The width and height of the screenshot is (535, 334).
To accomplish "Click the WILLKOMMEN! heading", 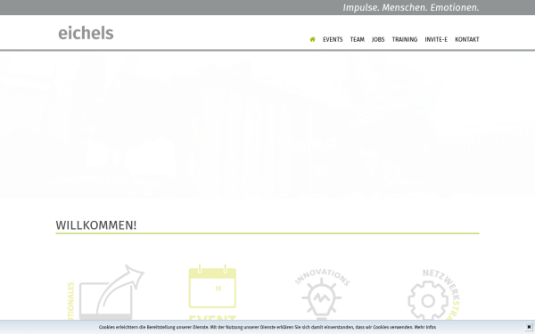I will pyautogui.click(x=96, y=225).
